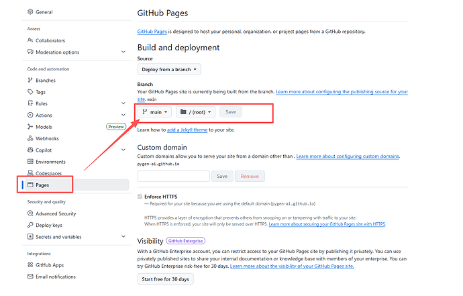Click the Webhooks icon
Viewport: 463px width, 296px height.
click(30, 138)
